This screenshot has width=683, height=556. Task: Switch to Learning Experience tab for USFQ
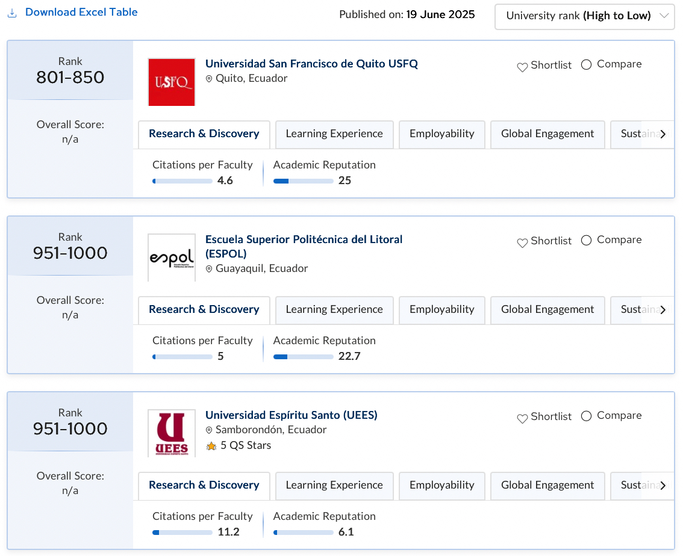pyautogui.click(x=334, y=134)
